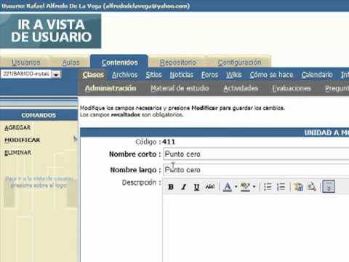349x262 pixels.
Task: Open the highlight color dropdown arrow
Action: (254, 187)
